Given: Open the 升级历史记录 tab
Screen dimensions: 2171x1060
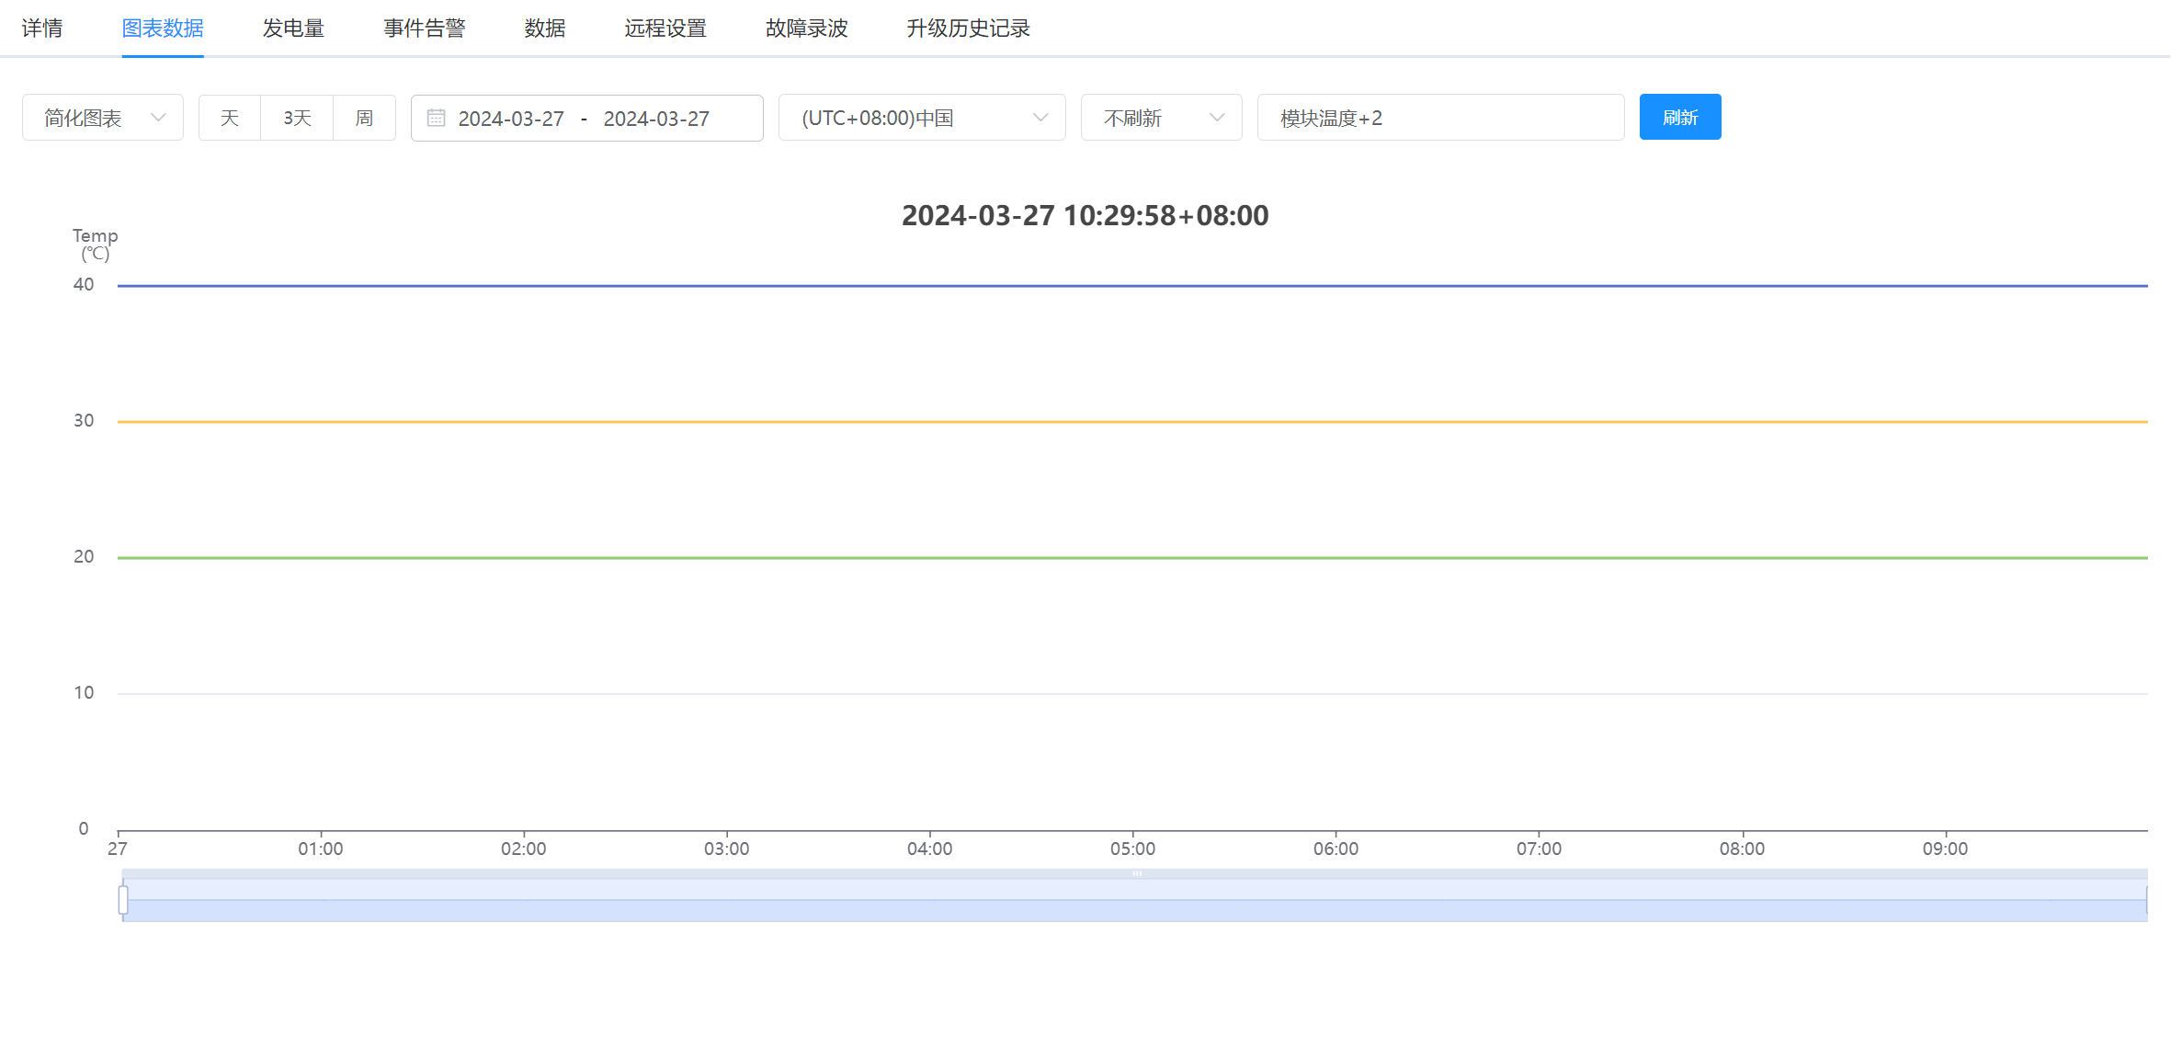Looking at the screenshot, I should tap(969, 28).
